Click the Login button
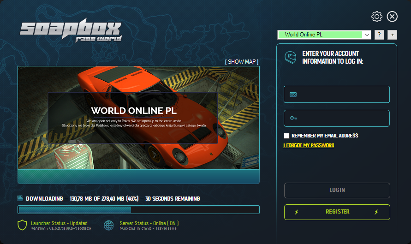This screenshot has width=411, height=244. tap(337, 190)
